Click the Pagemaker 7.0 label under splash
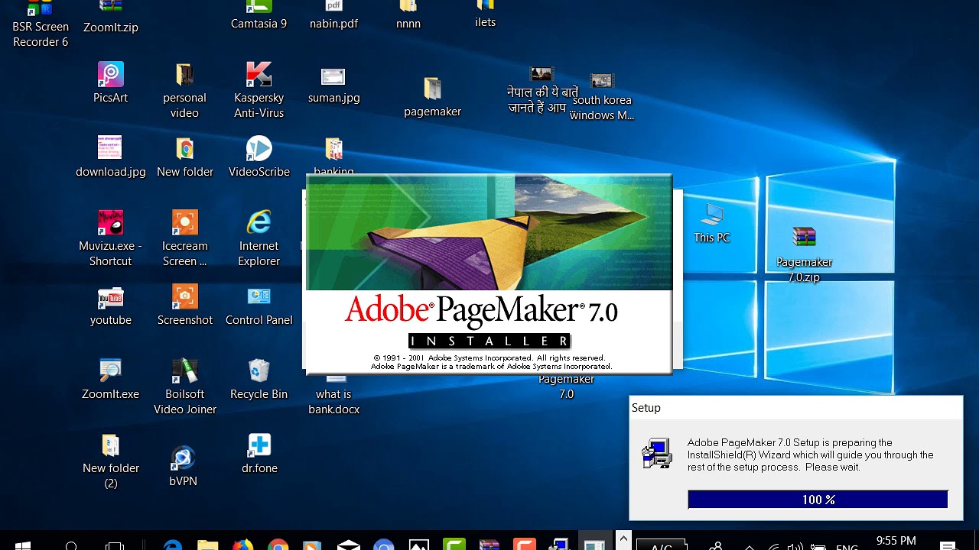 point(566,387)
